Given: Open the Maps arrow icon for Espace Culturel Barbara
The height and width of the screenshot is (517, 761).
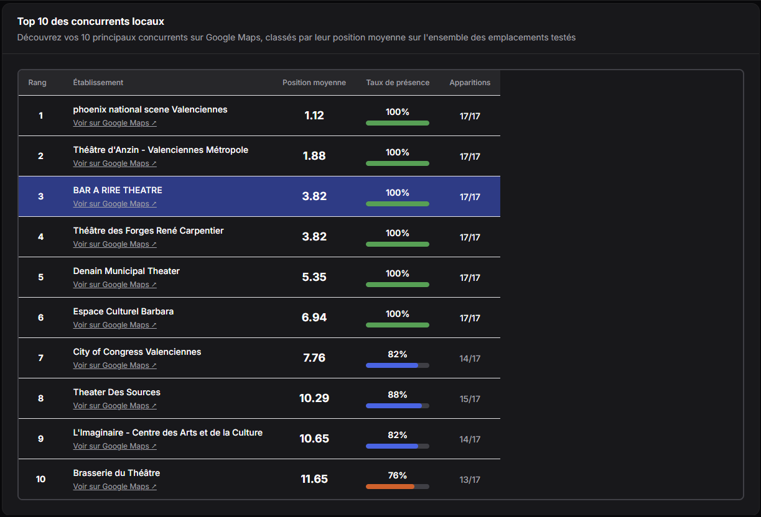Looking at the screenshot, I should click(154, 324).
